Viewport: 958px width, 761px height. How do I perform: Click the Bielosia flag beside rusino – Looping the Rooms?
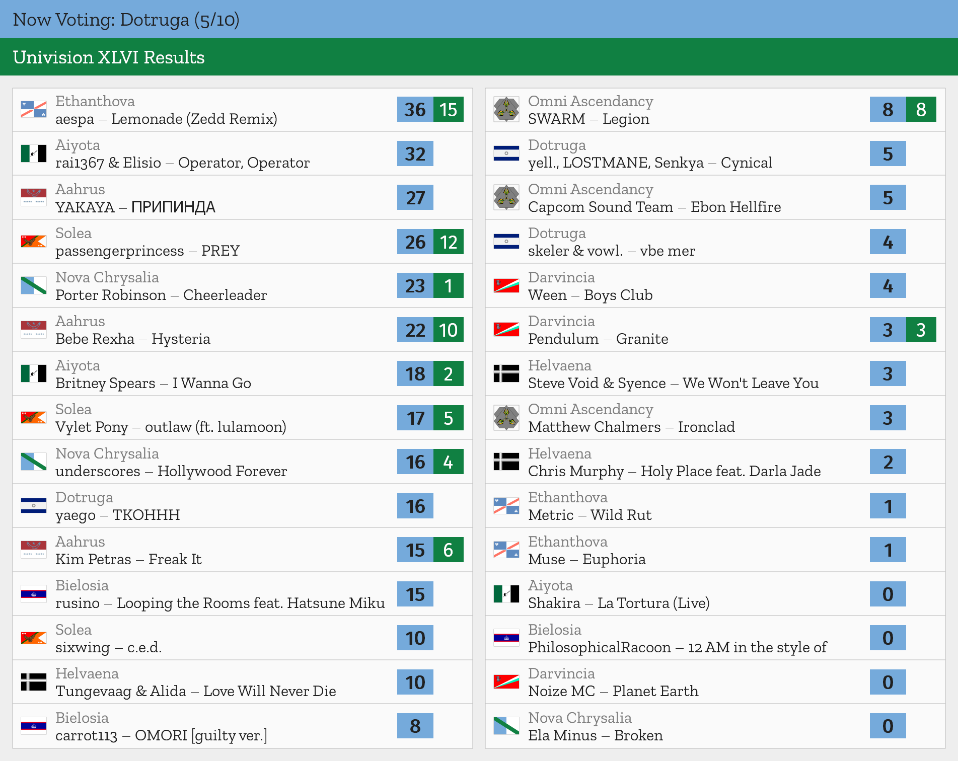34,594
